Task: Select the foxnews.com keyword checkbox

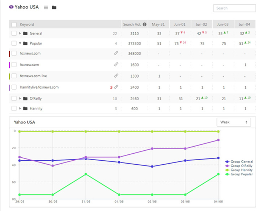Action: [14, 53]
